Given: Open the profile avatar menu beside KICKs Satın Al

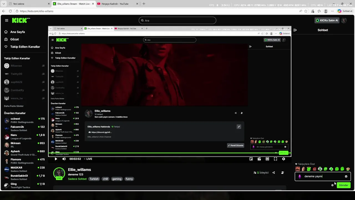Looking at the screenshot, I should (344, 20).
